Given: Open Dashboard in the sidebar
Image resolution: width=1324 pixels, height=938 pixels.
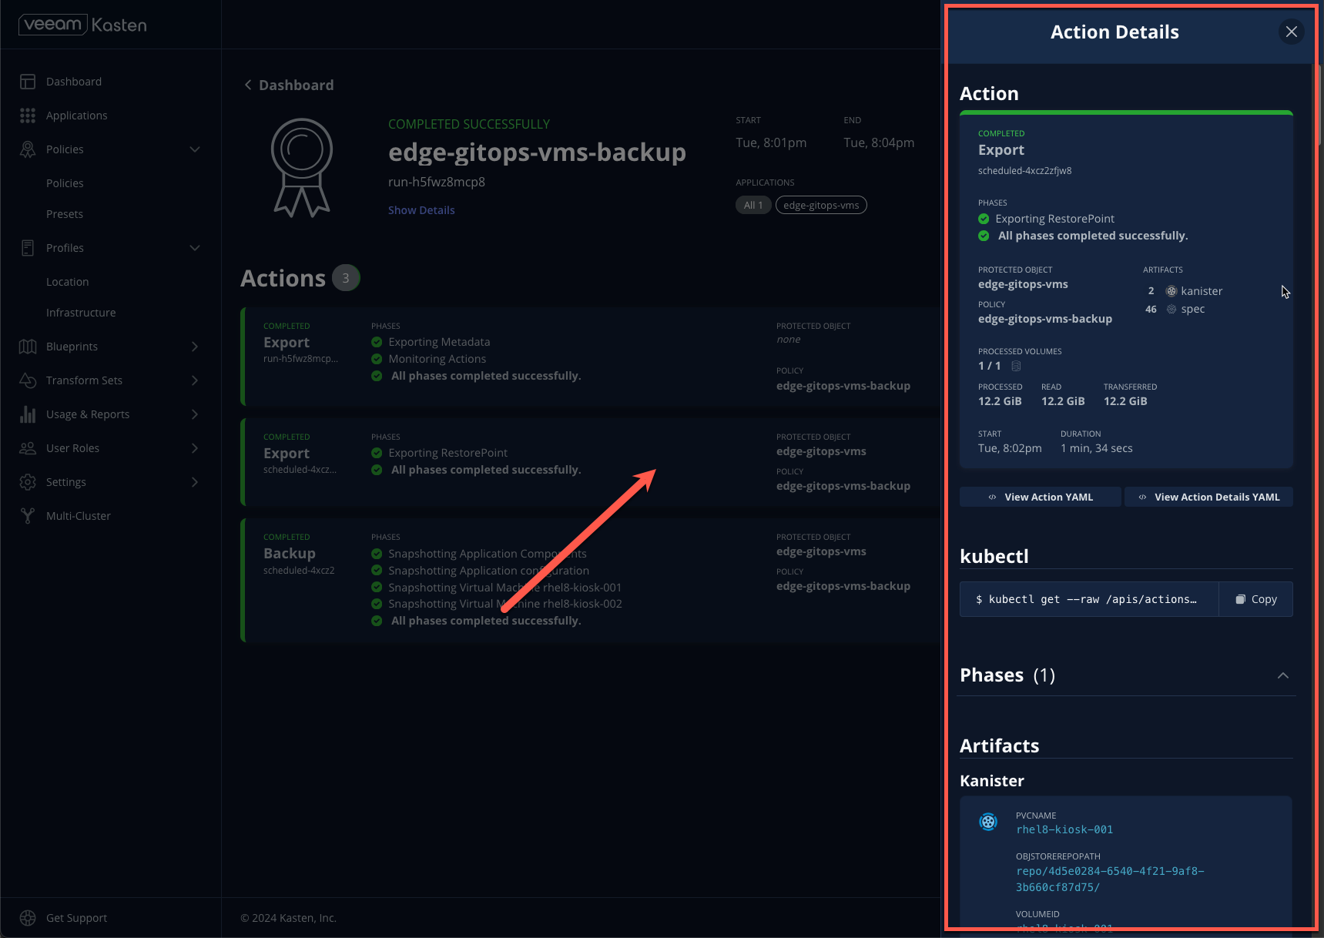Looking at the screenshot, I should 74,82.
